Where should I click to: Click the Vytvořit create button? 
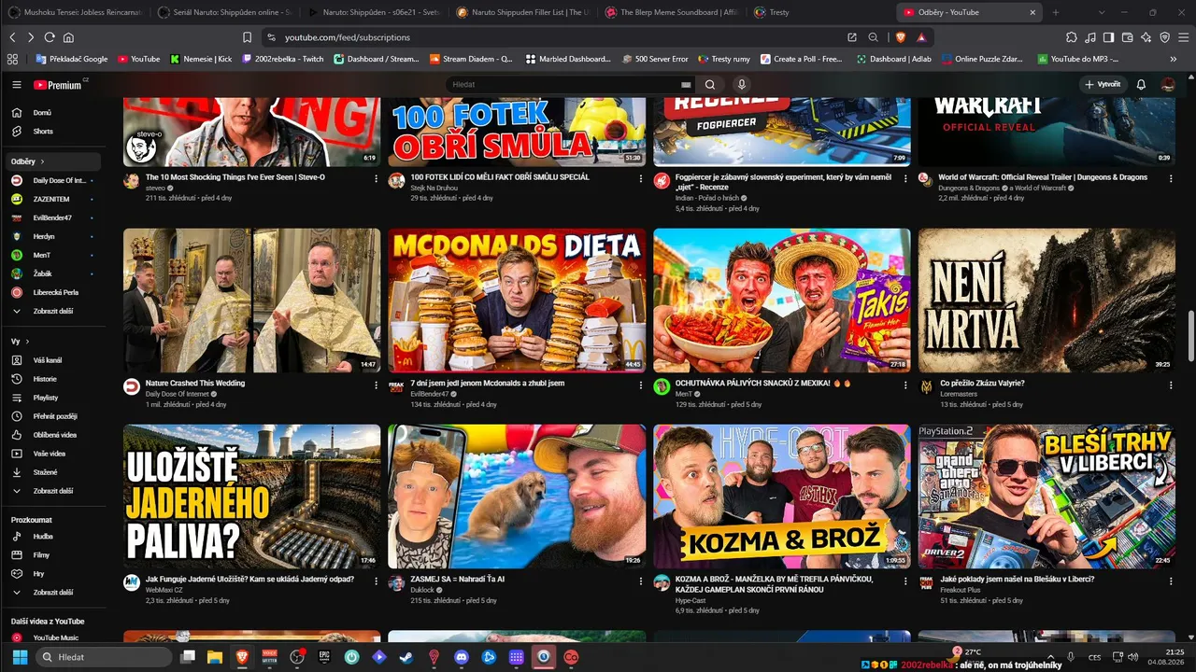tap(1103, 85)
